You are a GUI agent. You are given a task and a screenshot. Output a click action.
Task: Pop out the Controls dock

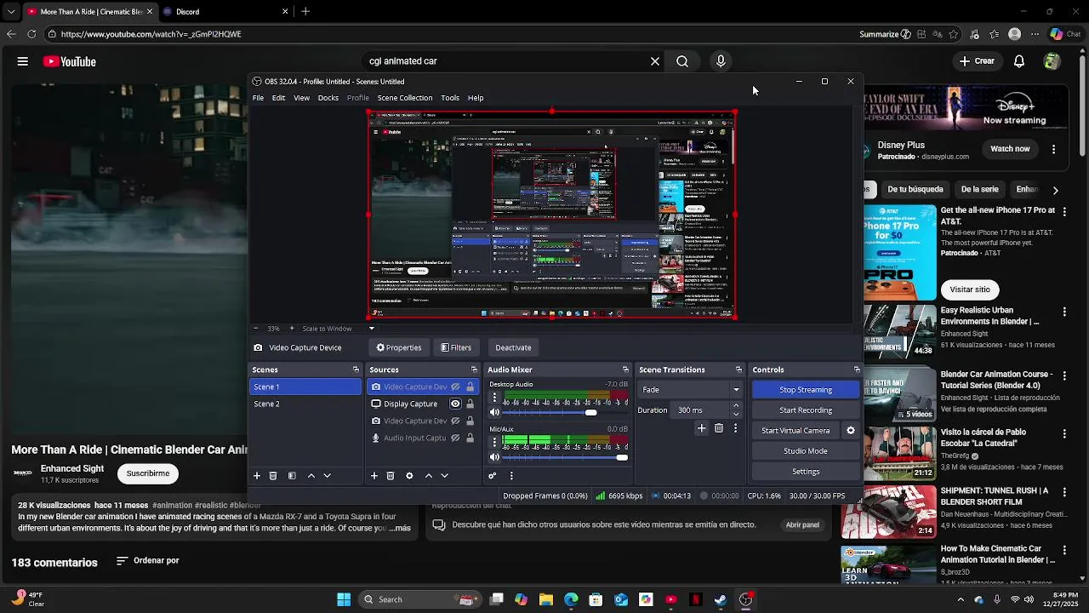pyautogui.click(x=857, y=370)
